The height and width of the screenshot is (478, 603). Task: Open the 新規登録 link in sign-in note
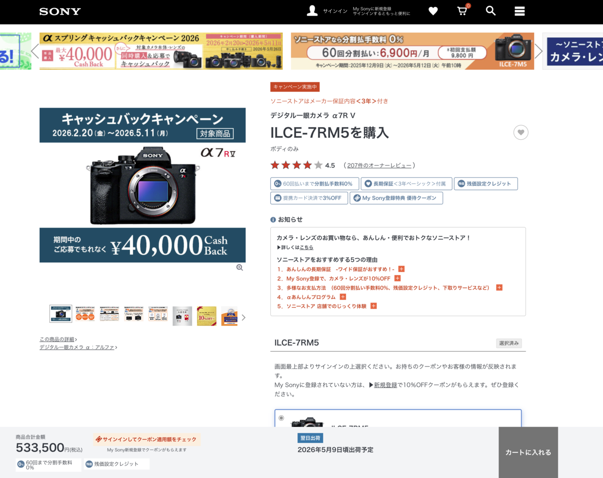point(385,385)
